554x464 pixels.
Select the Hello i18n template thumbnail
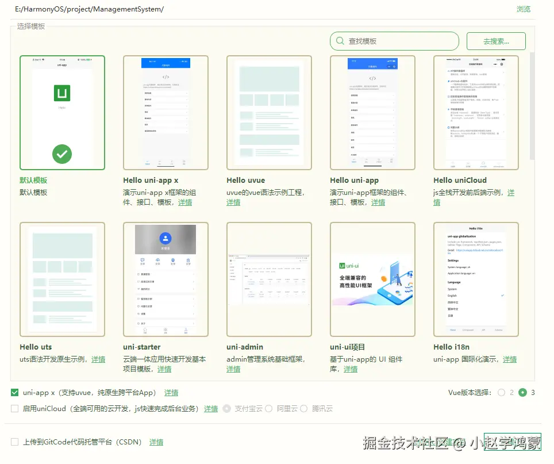[x=476, y=279]
